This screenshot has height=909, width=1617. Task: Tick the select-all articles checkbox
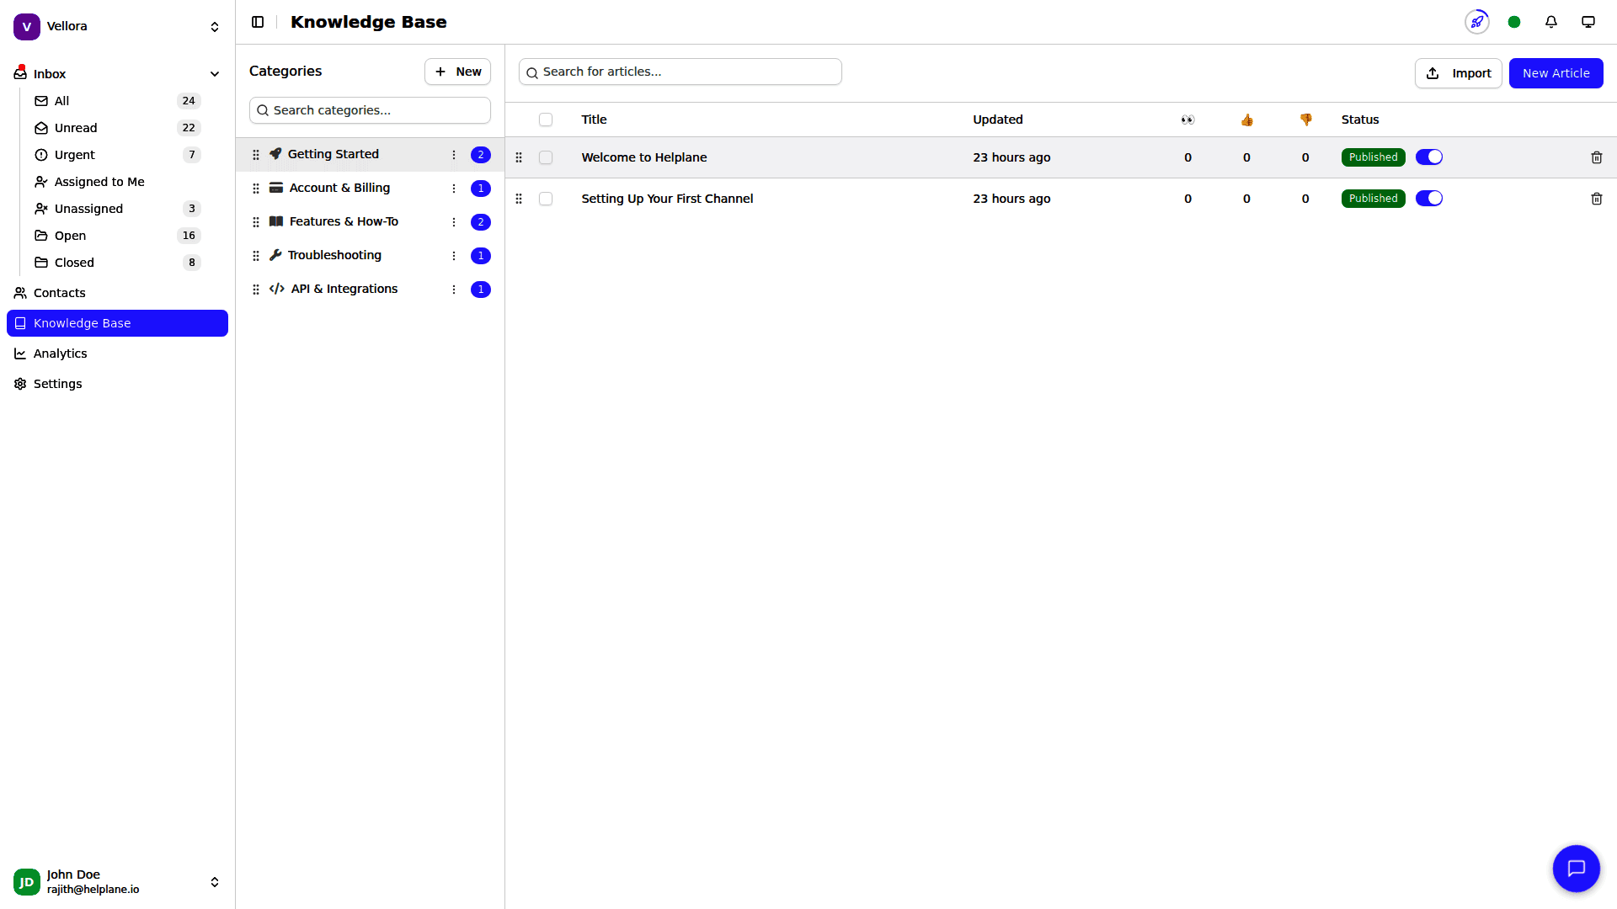coord(546,120)
